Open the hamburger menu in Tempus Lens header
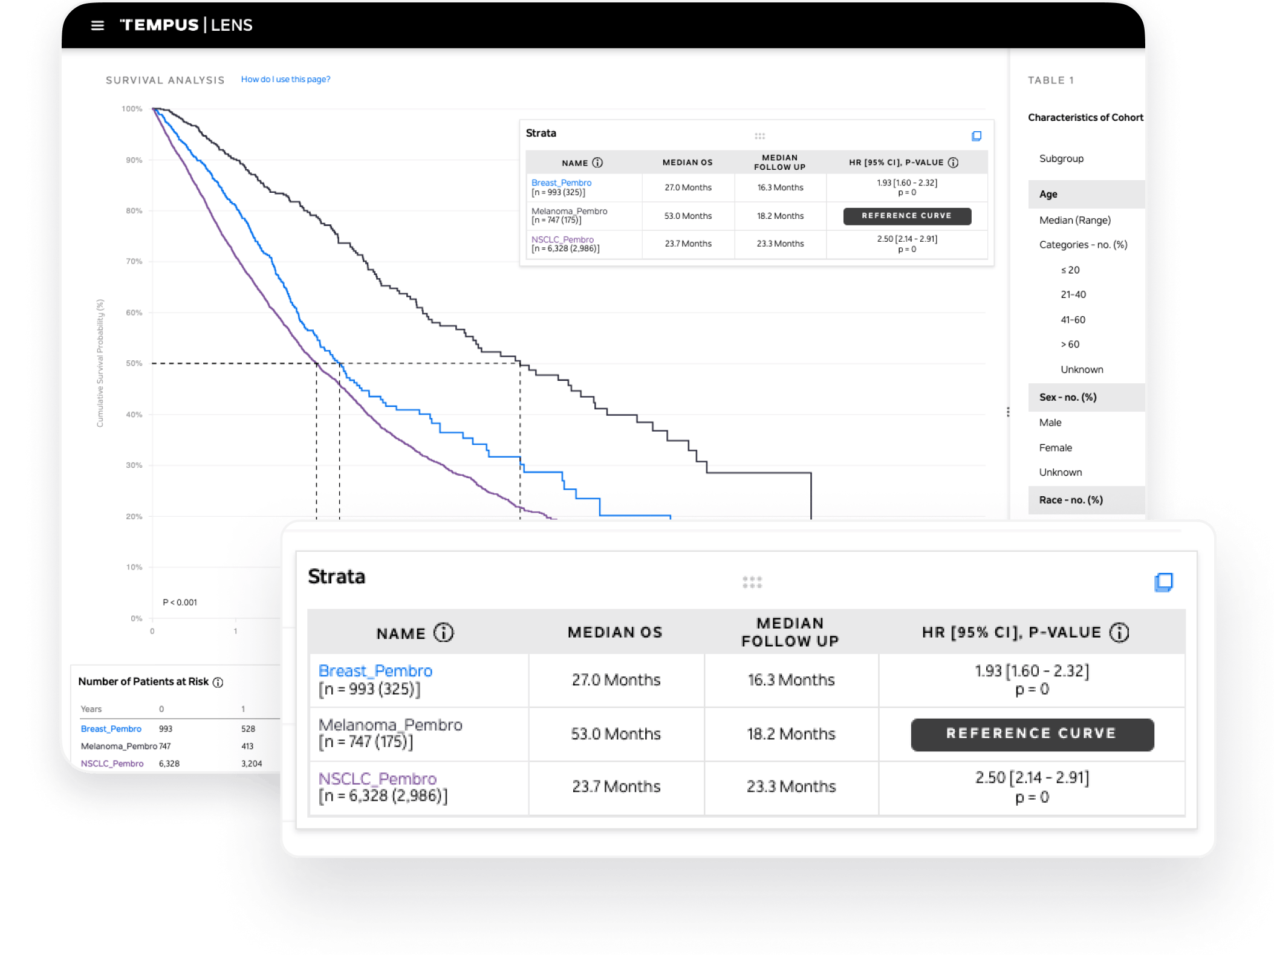The width and height of the screenshot is (1274, 955). [x=97, y=25]
